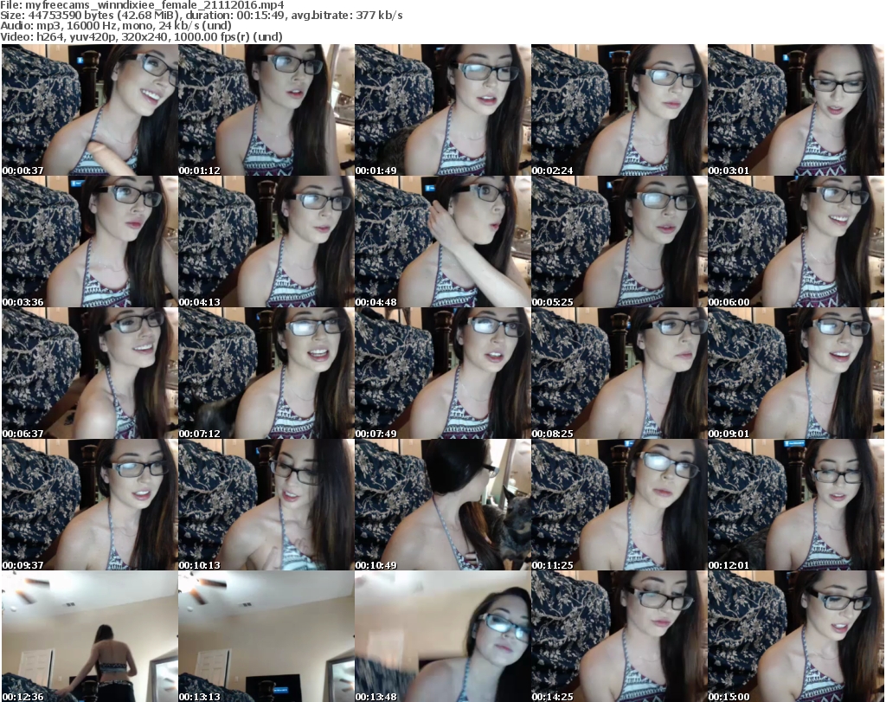The width and height of the screenshot is (886, 702).
Task: Click the frame at 00:02:24
Action: (x=620, y=110)
